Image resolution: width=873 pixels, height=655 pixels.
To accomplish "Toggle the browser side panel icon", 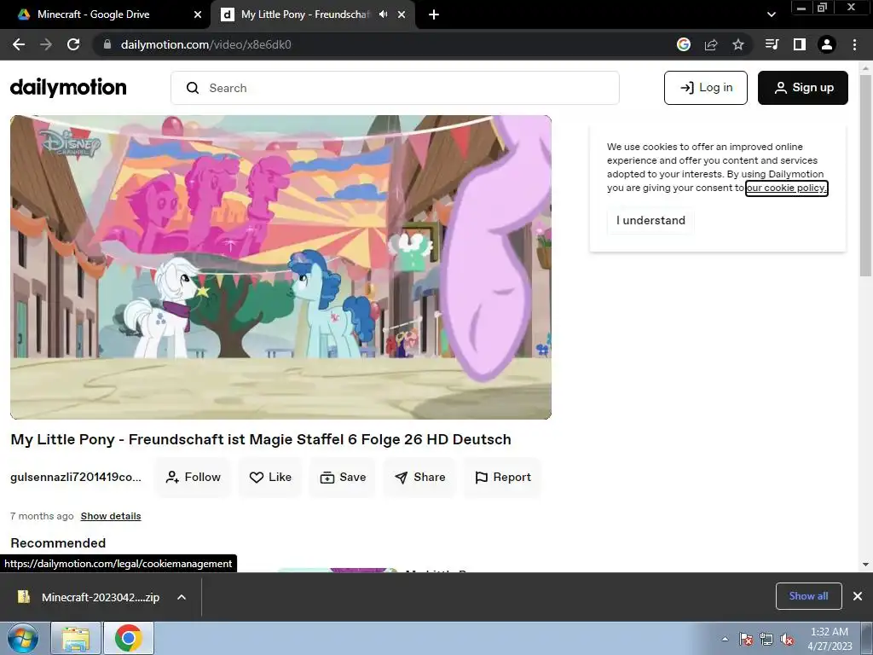I will (800, 44).
